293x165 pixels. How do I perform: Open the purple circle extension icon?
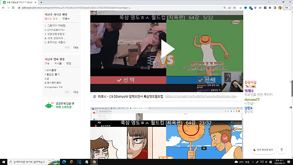[x=260, y=8]
